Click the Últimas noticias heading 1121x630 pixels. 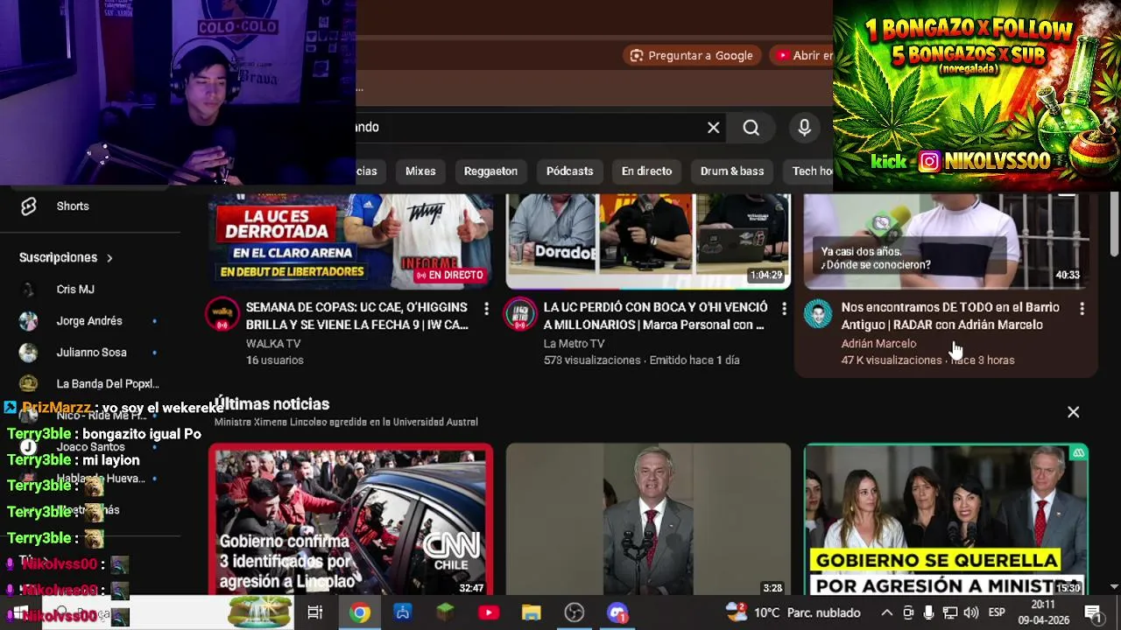point(272,404)
